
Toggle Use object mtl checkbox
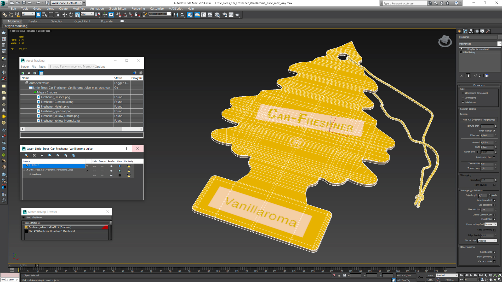[494, 205]
